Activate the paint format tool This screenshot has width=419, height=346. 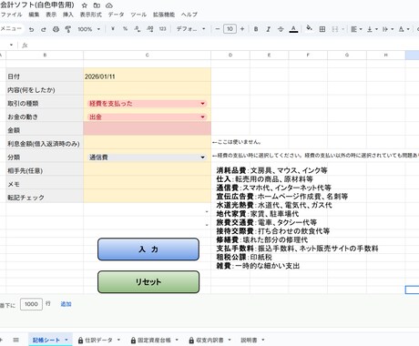(x=68, y=29)
